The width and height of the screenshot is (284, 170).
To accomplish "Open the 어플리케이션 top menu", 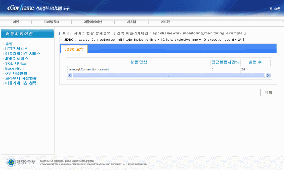I will point(93,22).
